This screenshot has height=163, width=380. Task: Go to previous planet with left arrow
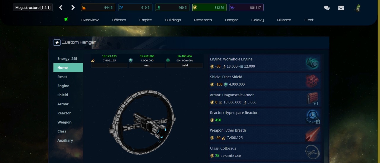click(x=61, y=8)
